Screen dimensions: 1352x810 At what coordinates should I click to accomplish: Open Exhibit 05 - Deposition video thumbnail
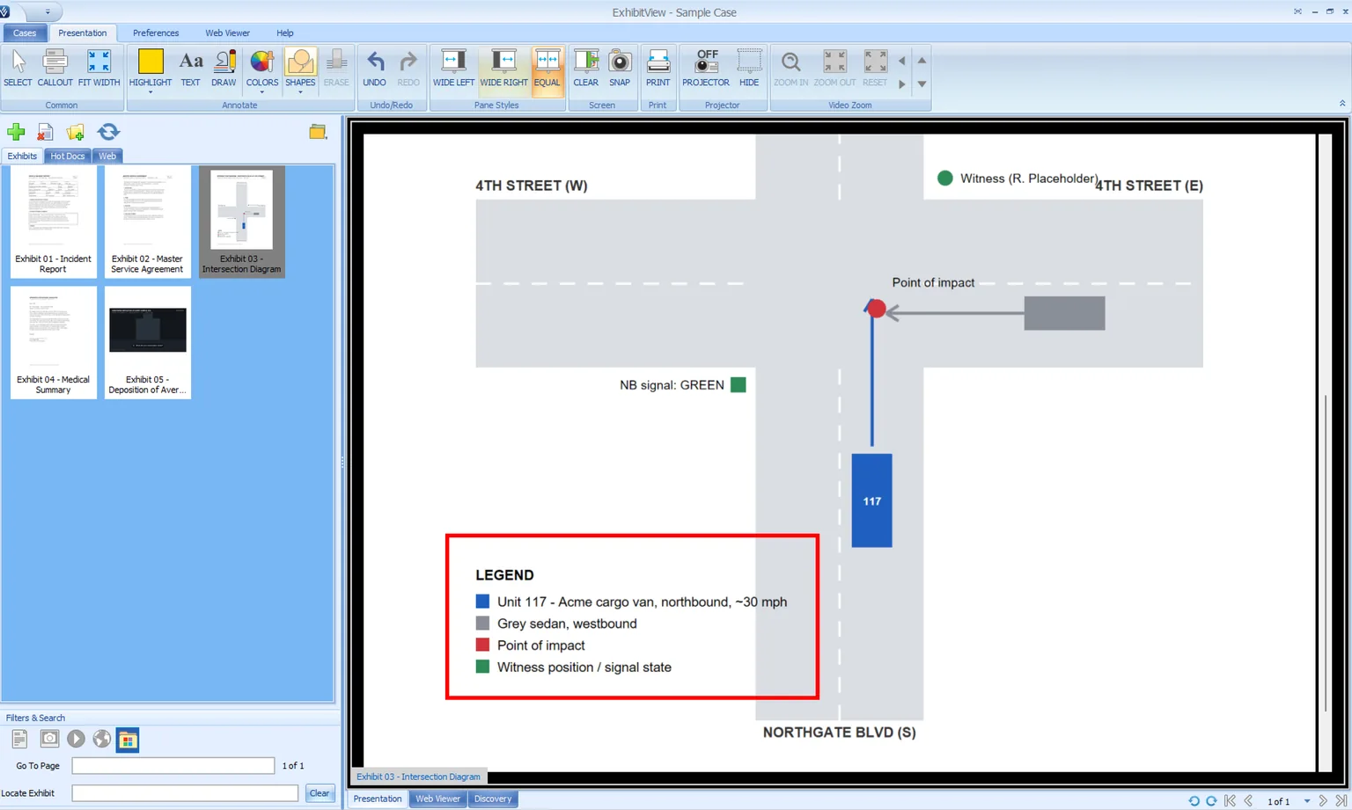click(147, 342)
